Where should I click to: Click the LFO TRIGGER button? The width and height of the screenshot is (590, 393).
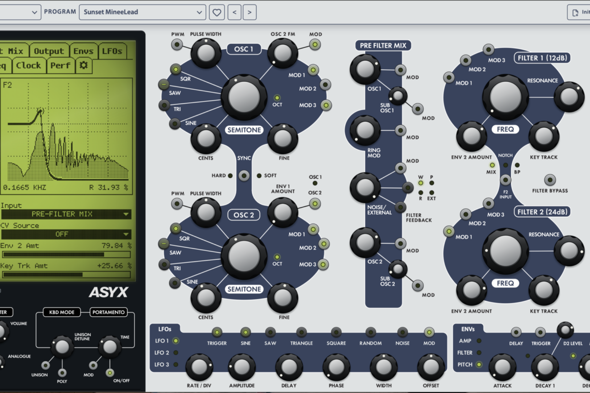click(217, 332)
